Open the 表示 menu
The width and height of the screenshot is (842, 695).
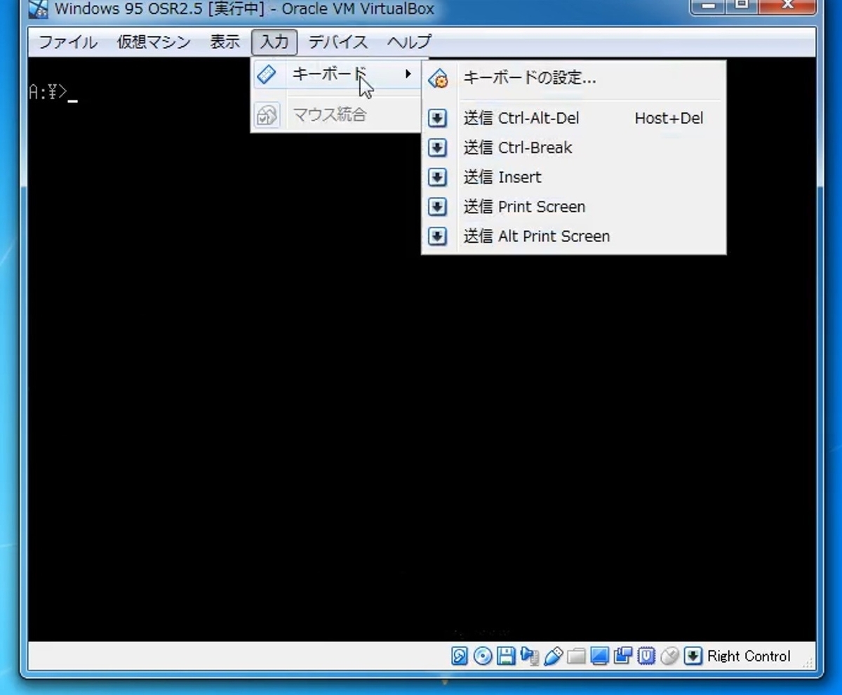click(225, 42)
